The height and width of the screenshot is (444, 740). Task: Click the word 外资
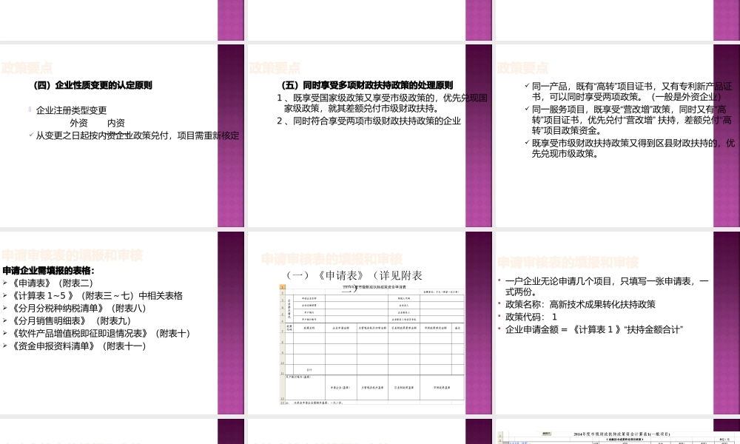pos(79,123)
